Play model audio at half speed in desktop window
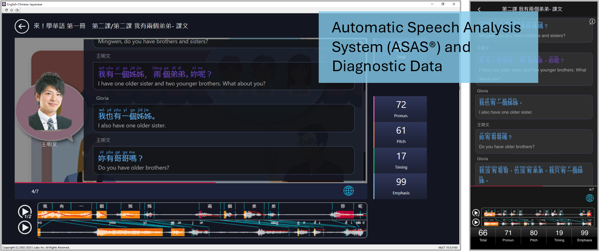 click(25, 212)
